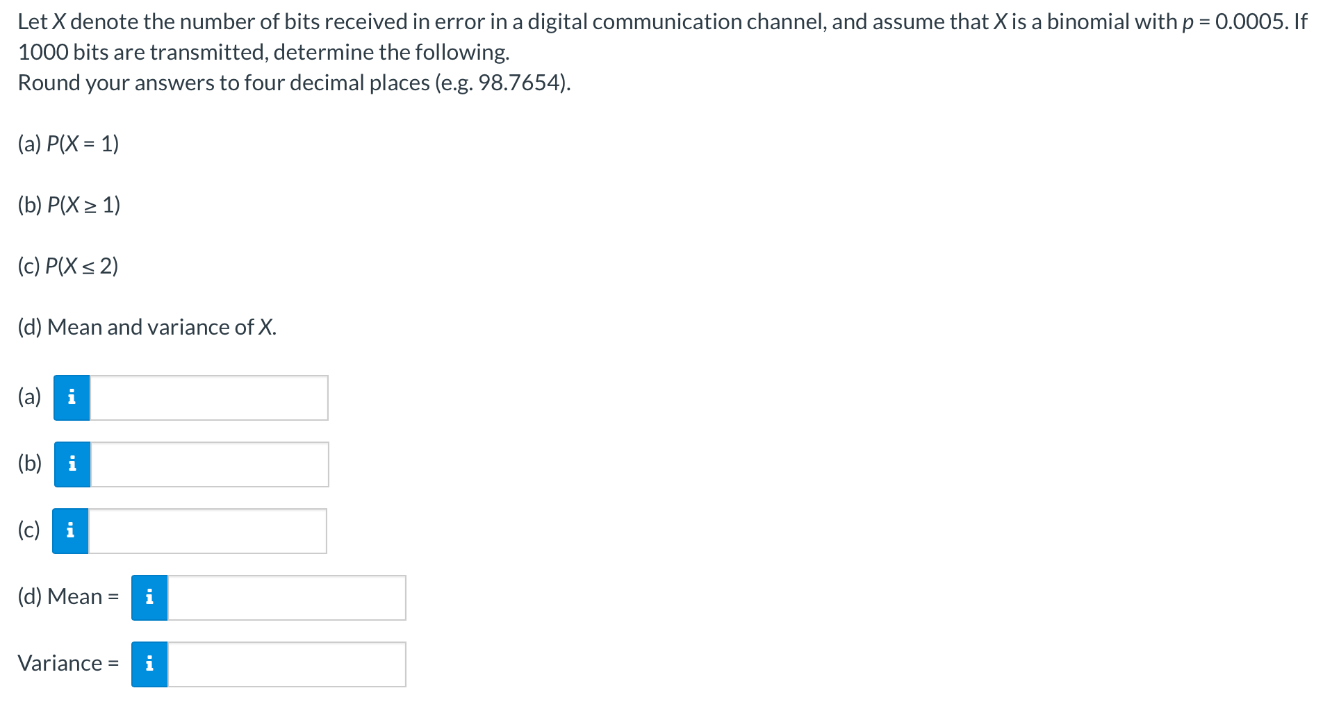Select the text P(X = 1)
The image size is (1323, 704).
click(81, 144)
